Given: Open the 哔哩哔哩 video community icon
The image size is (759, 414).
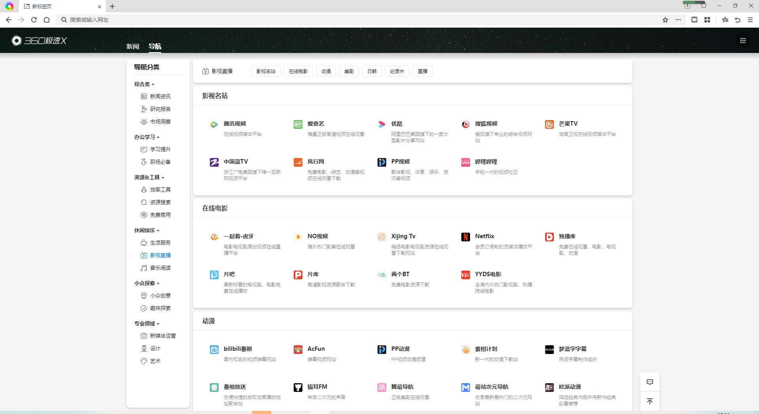Looking at the screenshot, I should pos(466,162).
